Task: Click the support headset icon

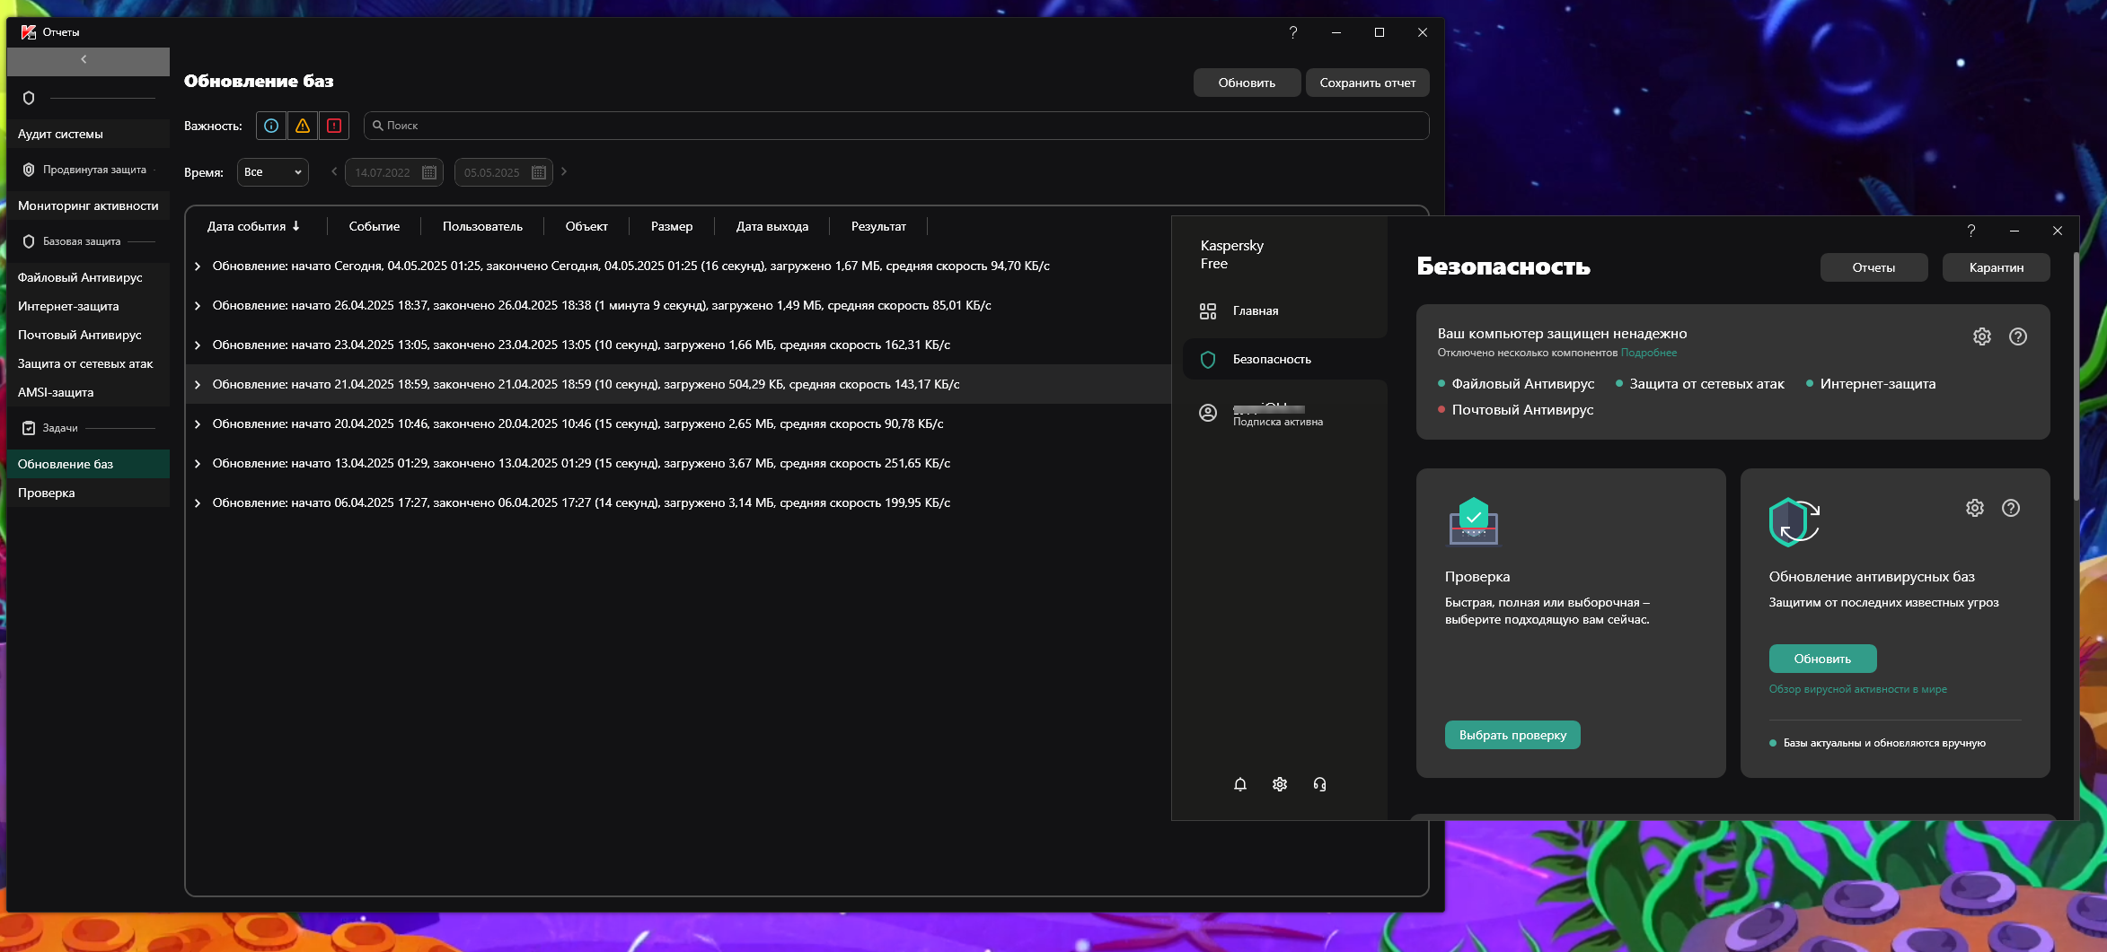Action: pyautogui.click(x=1318, y=784)
